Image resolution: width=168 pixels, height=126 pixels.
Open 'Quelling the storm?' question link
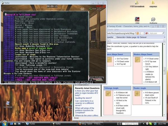pos(83,98)
